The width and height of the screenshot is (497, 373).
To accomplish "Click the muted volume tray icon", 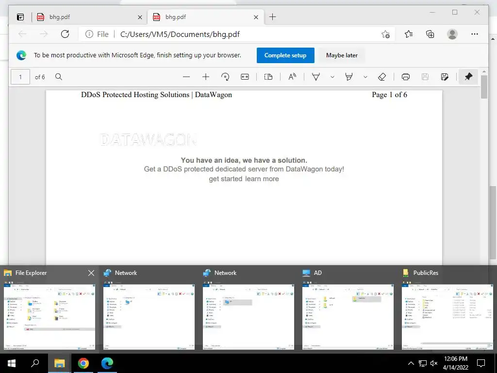I will point(434,363).
